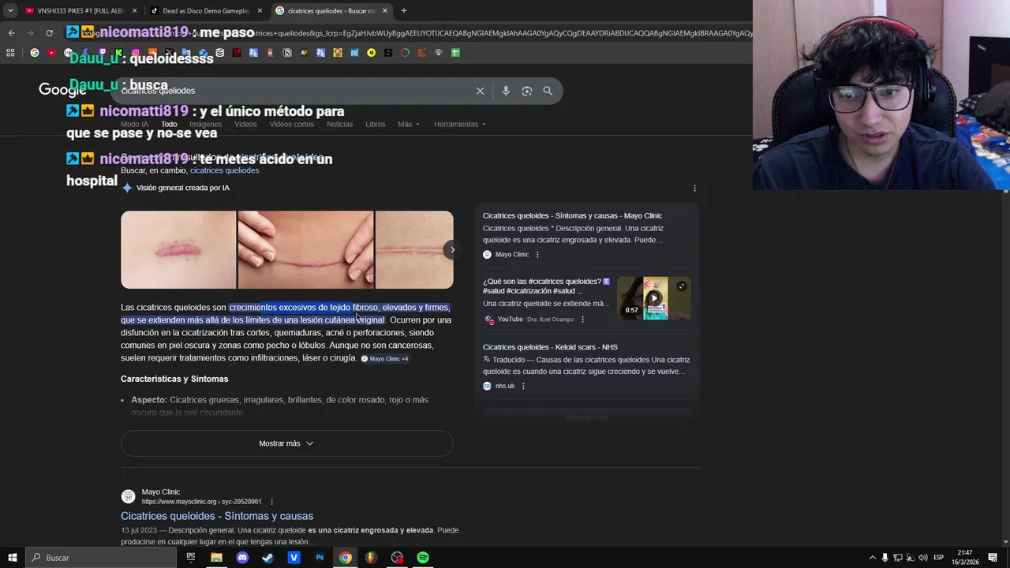Close the cicatrices queloides tab
The width and height of the screenshot is (1010, 568).
click(x=385, y=11)
